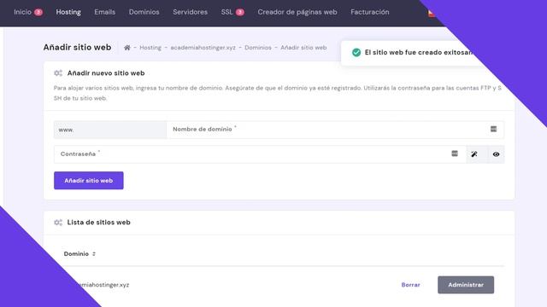Viewport: 547px width, 307px height.
Task: Sort the list by Dominio column
Action: [x=79, y=254]
